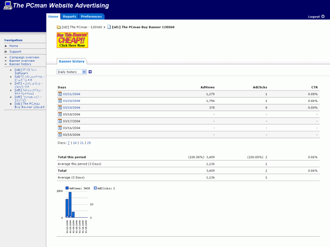Click the banner document icon in breadcrumb
The width and height of the screenshot is (330, 247).
[109, 27]
